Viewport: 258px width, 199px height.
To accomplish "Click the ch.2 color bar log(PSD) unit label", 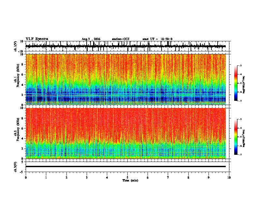I will (244, 139).
